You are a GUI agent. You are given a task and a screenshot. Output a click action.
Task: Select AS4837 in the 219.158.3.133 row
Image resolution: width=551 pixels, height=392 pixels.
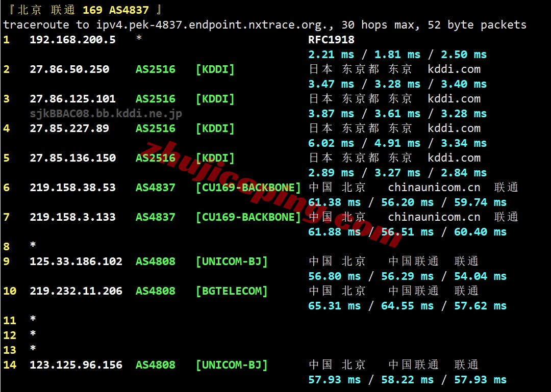[155, 217]
